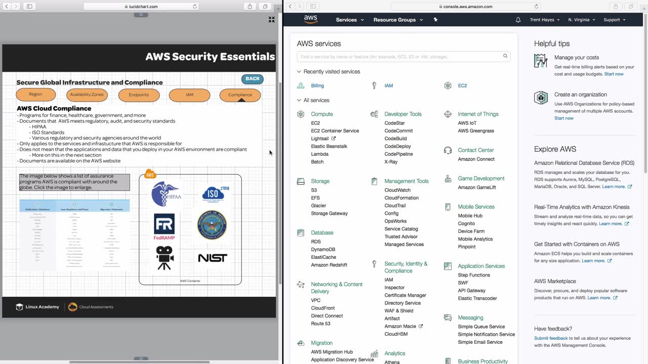The width and height of the screenshot is (648, 364).
Task: Click the video camera icon in AWS Container
Action: pos(165,258)
